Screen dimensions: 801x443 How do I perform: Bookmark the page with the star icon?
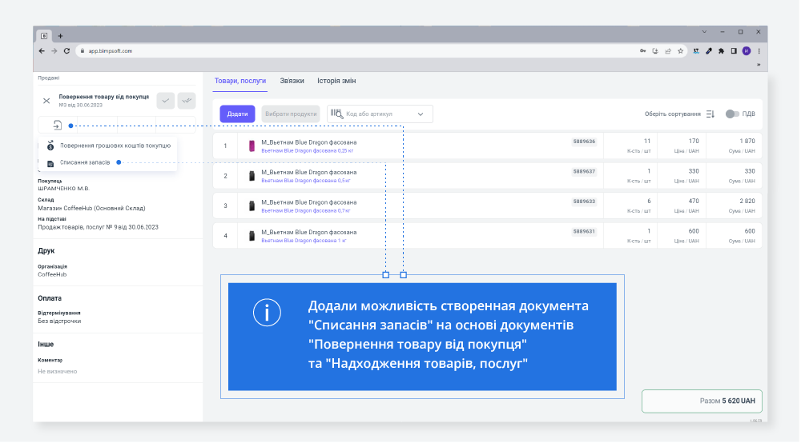tap(680, 50)
